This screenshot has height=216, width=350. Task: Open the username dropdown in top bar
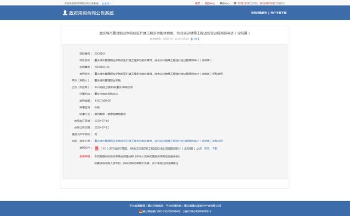click(x=106, y=3)
